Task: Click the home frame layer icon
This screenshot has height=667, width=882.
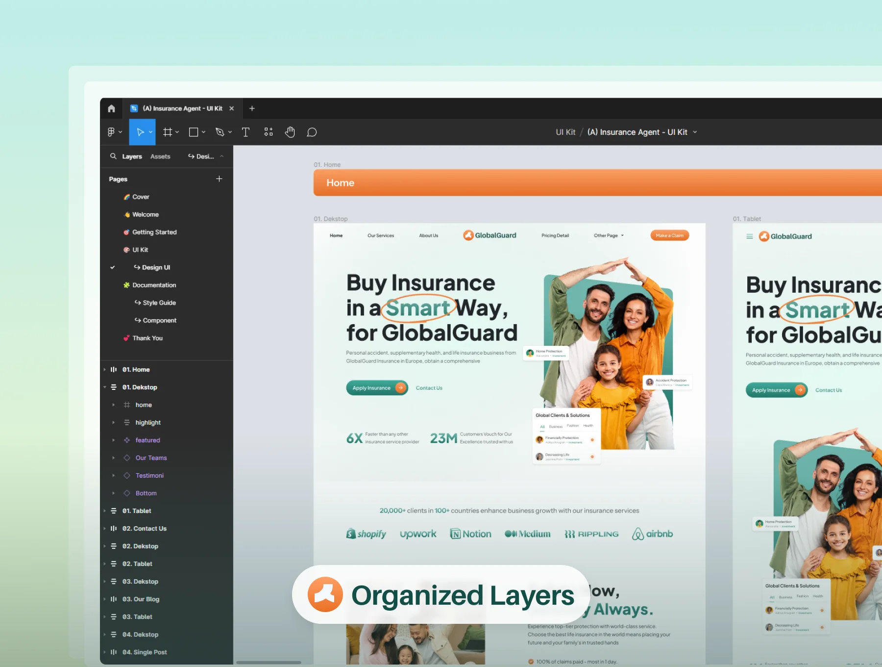Action: pos(127,405)
